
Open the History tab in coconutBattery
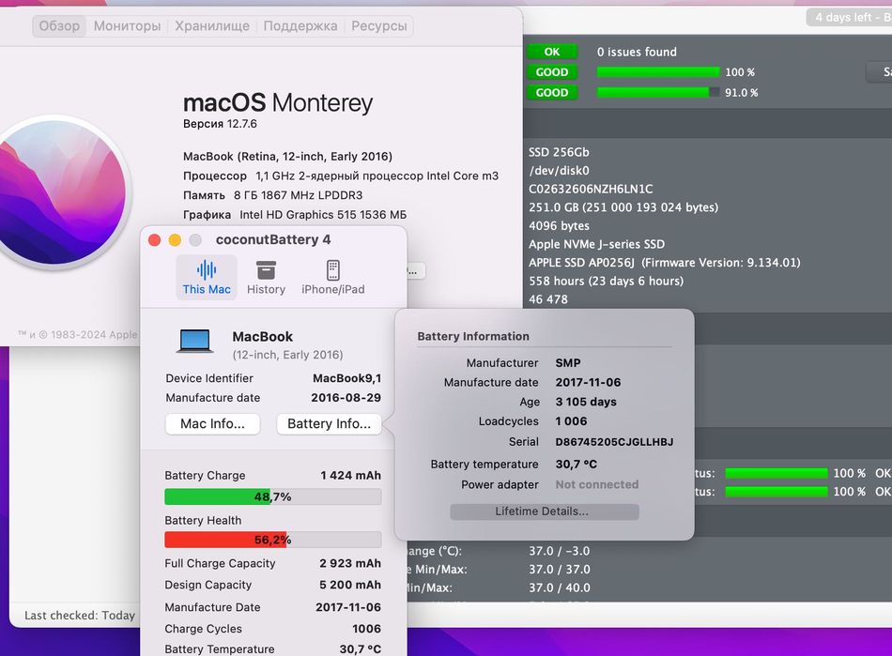(x=266, y=277)
